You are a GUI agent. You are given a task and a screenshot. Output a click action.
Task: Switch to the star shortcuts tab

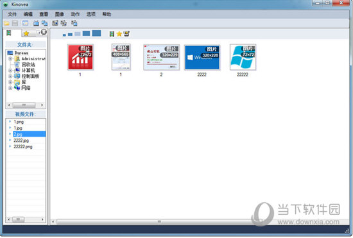[x=26, y=33]
